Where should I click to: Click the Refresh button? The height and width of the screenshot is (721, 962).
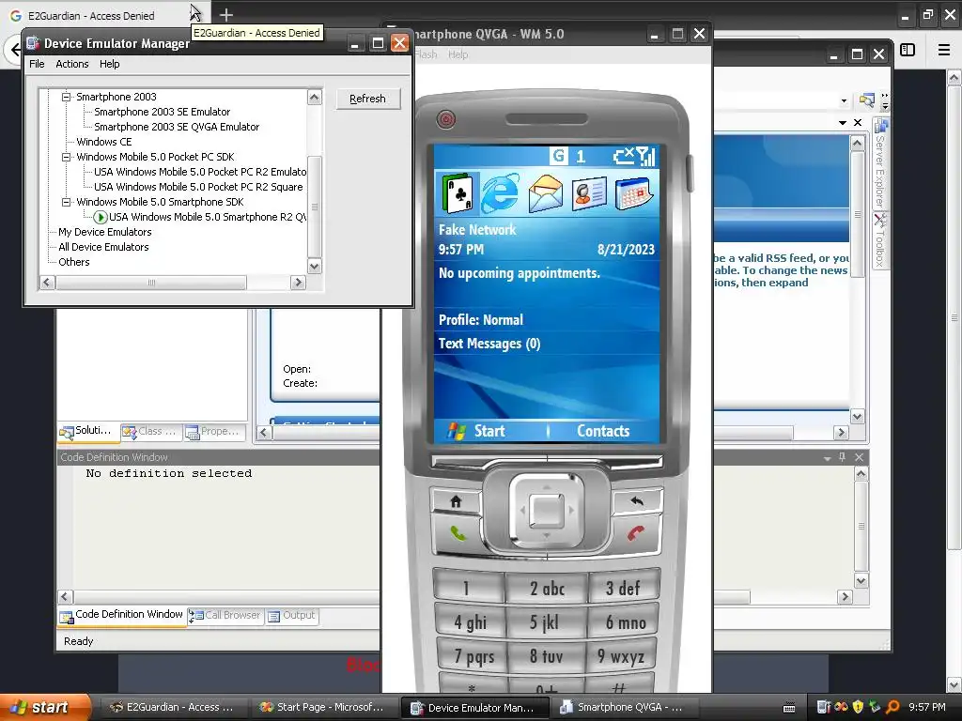tap(367, 99)
